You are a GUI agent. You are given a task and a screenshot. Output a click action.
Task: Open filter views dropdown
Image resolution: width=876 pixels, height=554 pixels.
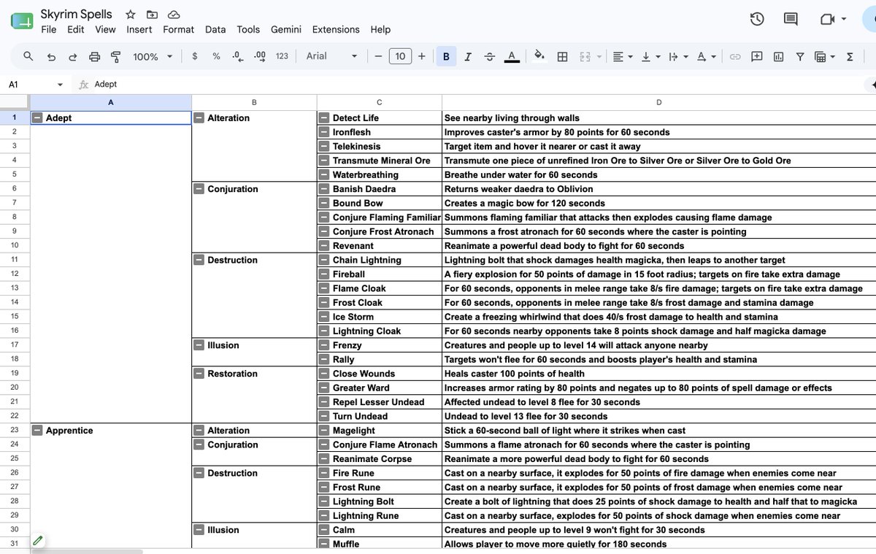coord(825,56)
